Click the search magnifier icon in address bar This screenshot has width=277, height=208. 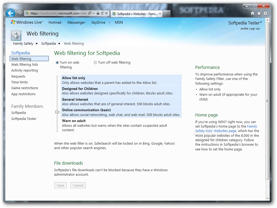90,13
